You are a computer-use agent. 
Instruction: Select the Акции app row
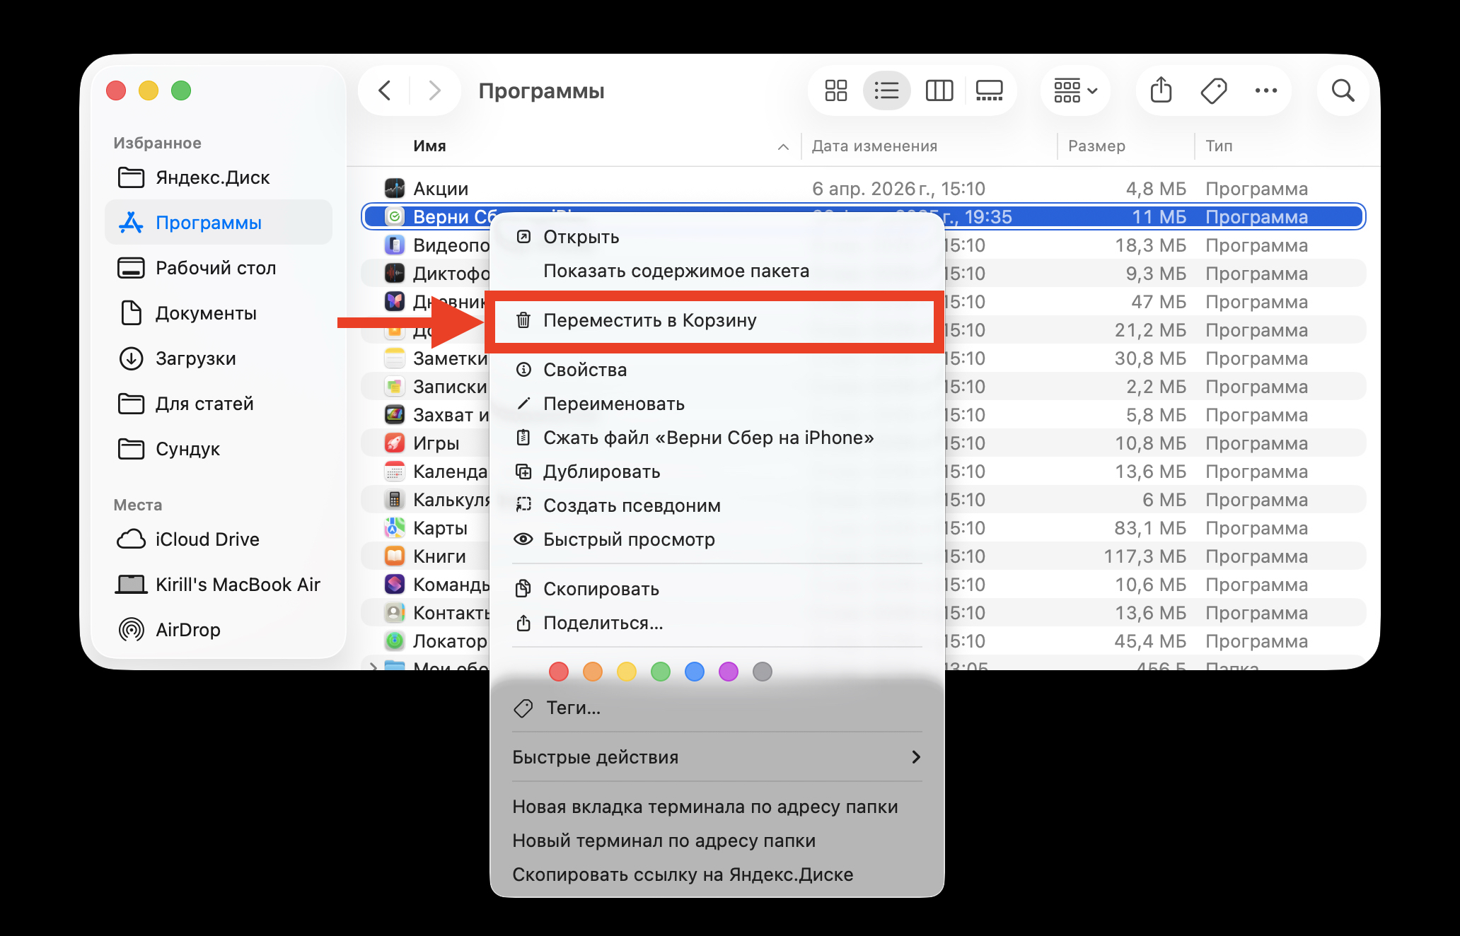(x=863, y=189)
